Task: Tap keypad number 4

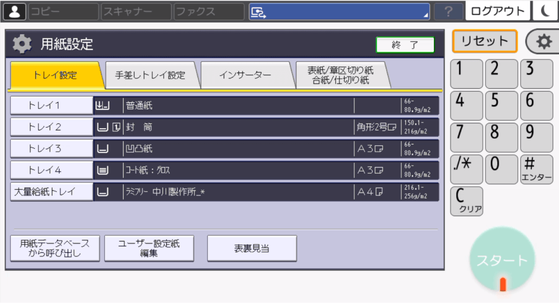Action: [x=467, y=106]
